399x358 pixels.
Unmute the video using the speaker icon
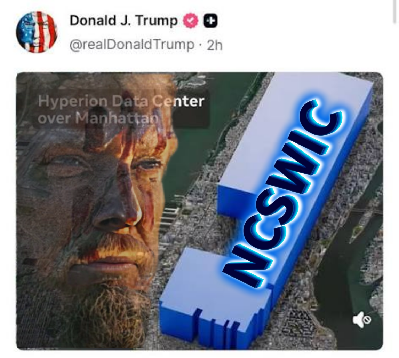361,320
